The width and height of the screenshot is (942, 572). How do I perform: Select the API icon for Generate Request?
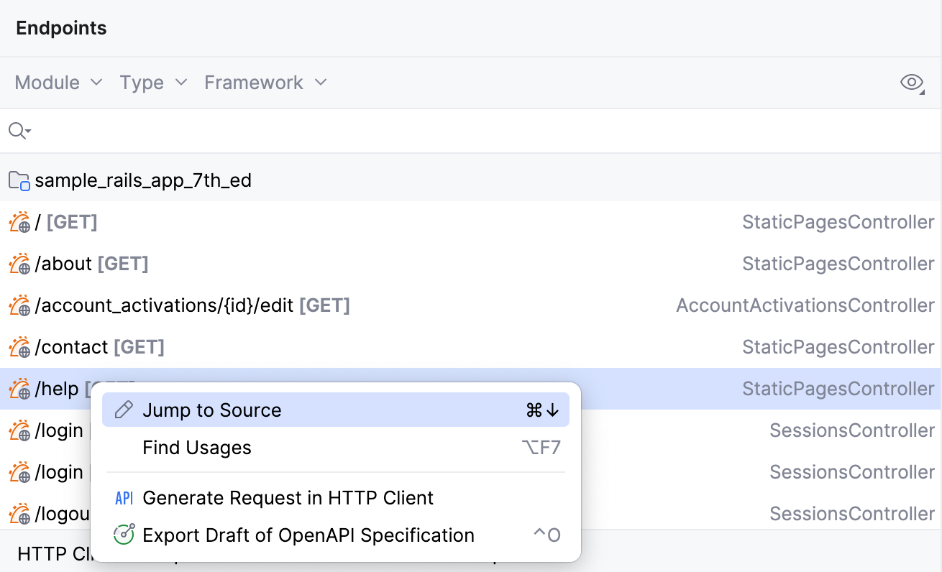tap(124, 497)
